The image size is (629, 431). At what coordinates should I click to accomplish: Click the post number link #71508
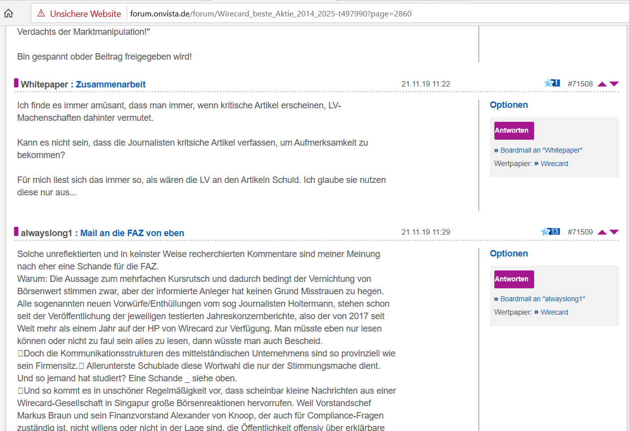click(580, 84)
